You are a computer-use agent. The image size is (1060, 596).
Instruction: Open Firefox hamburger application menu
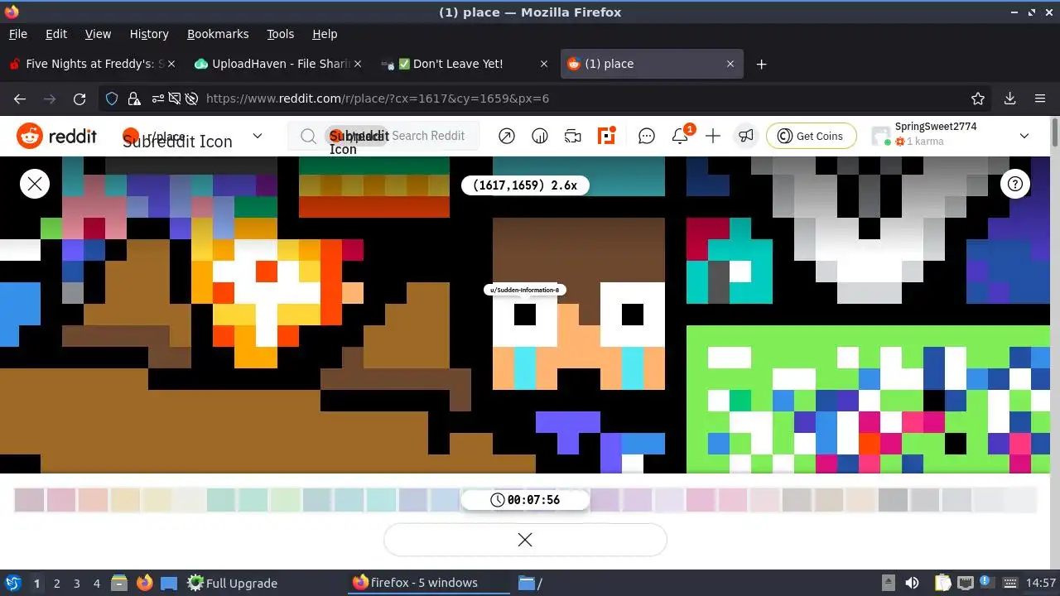(x=1040, y=99)
